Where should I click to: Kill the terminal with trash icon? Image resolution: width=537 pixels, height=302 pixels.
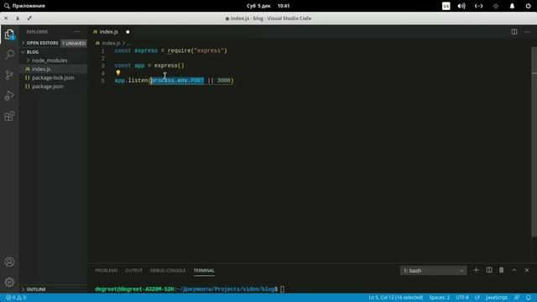tap(502, 270)
